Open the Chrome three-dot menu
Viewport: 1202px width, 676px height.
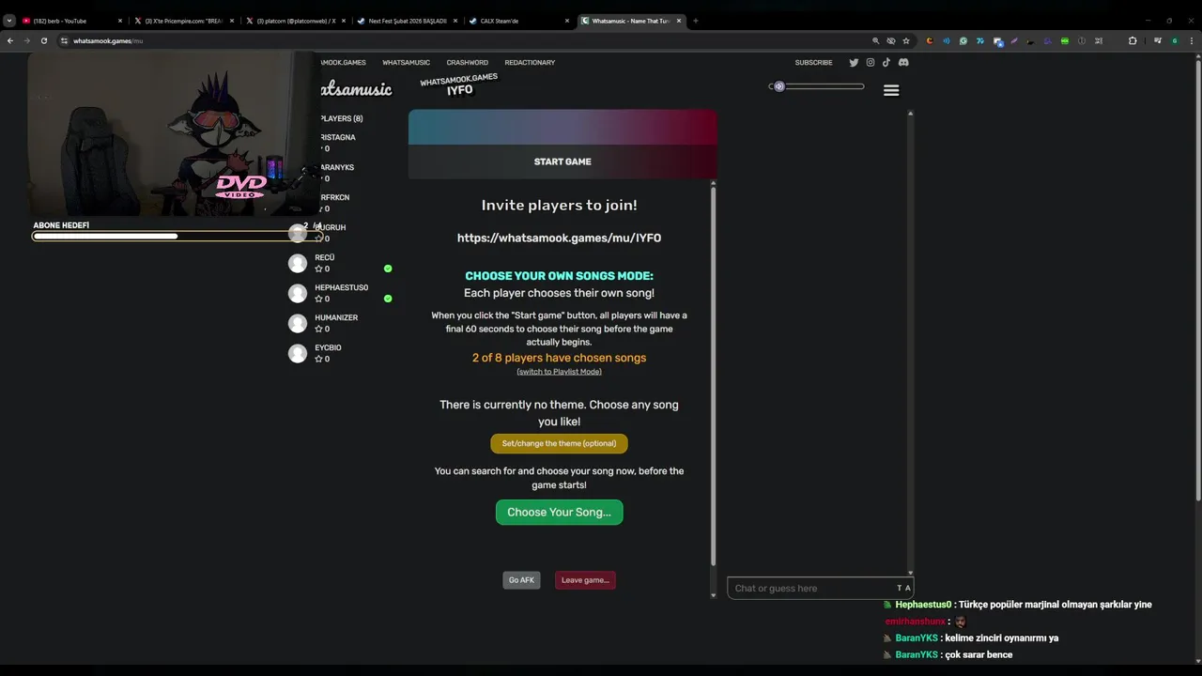[x=1191, y=41]
